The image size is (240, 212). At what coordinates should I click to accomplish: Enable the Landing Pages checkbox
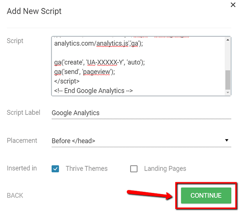[x=134, y=169]
